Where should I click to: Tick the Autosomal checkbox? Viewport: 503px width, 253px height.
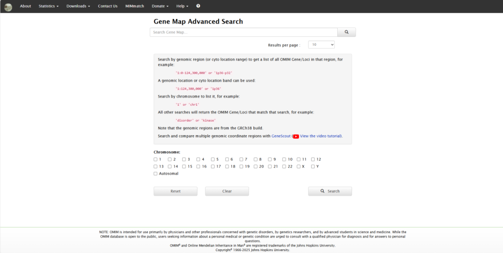(156, 174)
